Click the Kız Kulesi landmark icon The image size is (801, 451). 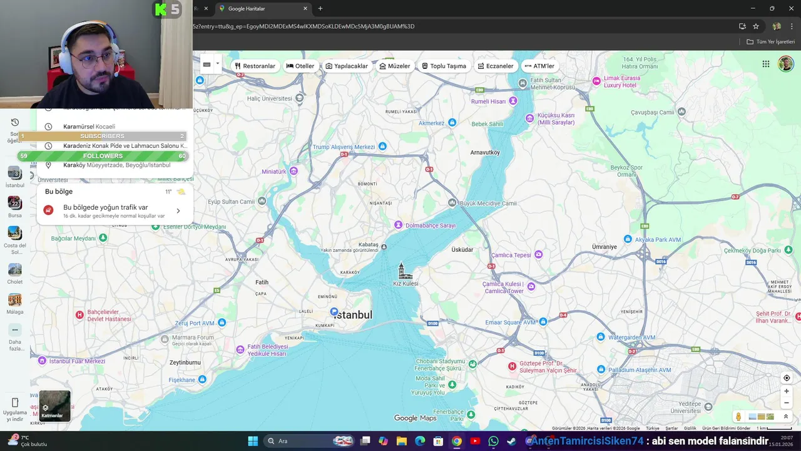click(405, 271)
